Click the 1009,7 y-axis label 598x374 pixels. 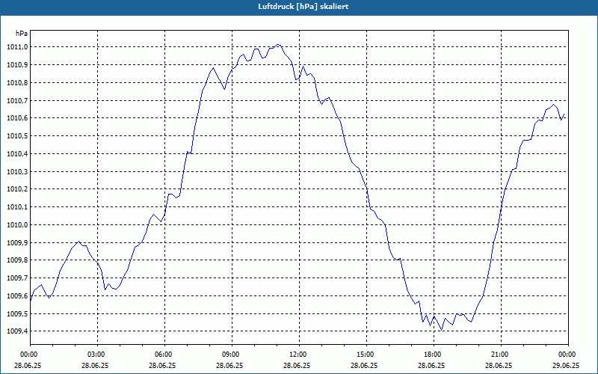click(17, 278)
